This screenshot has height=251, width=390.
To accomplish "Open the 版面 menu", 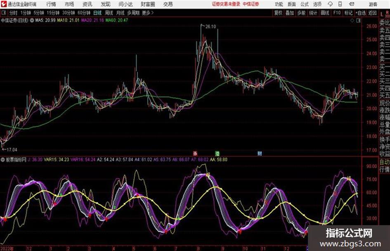I will click(x=291, y=4).
